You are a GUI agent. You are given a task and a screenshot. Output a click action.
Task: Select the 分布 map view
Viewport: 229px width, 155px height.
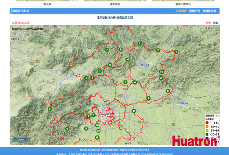208,23
